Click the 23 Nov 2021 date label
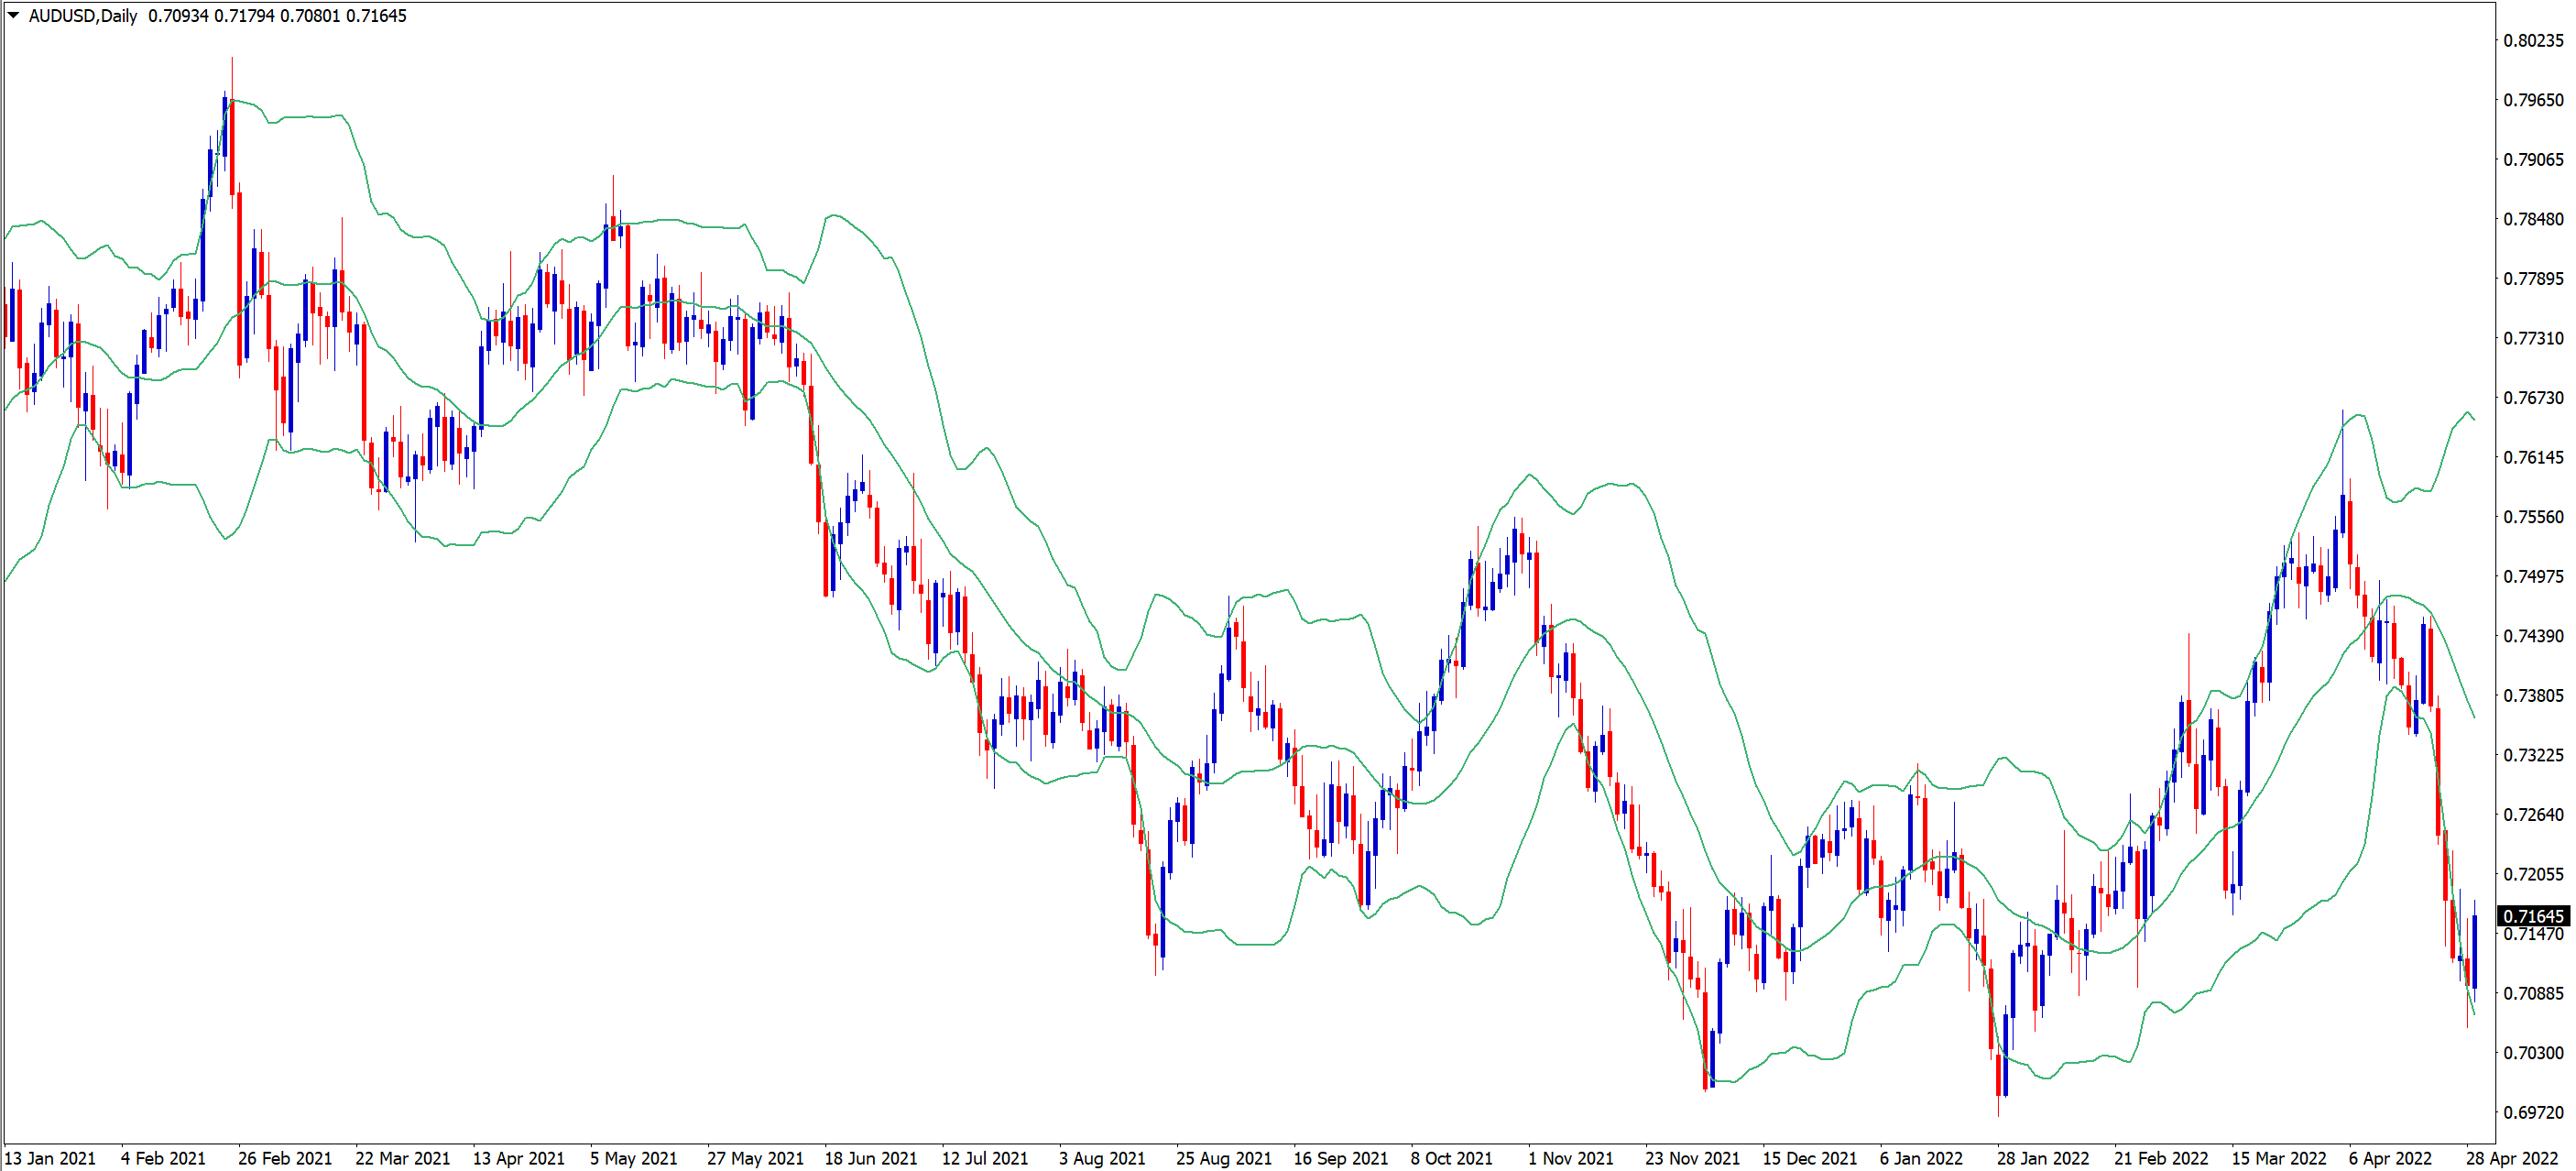This screenshot has width=2576, height=1171. click(1692, 1158)
